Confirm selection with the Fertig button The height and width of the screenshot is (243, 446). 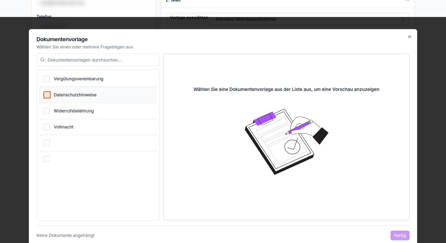tap(400, 235)
